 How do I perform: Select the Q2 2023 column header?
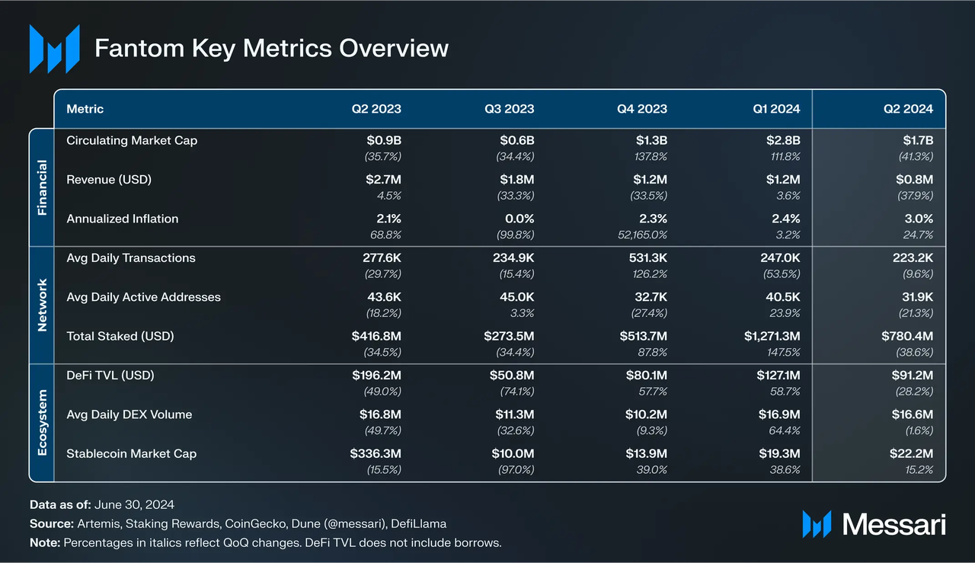tap(376, 109)
